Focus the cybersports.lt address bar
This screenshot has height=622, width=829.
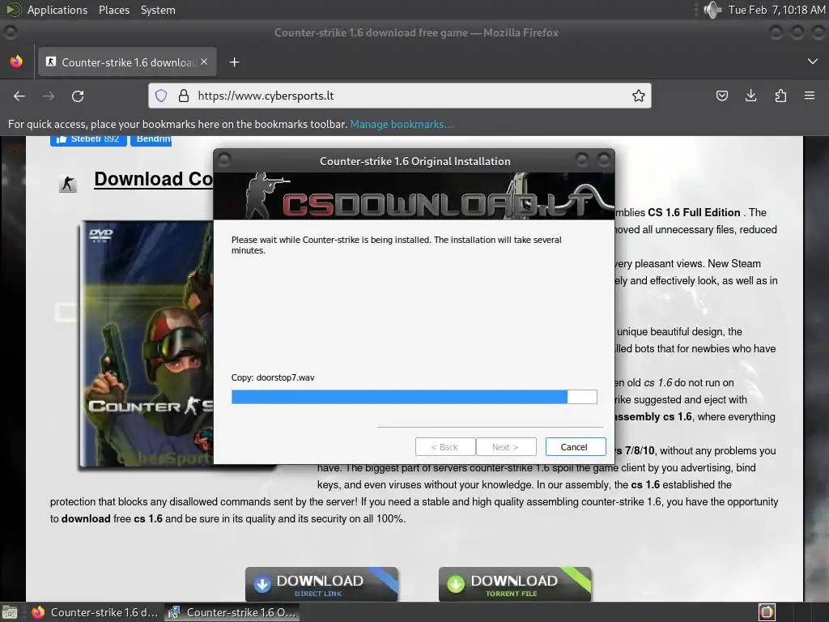(x=402, y=96)
